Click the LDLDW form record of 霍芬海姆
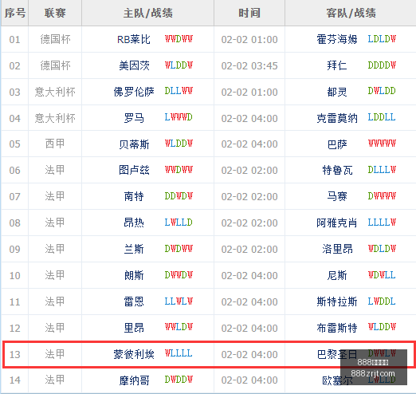The image size is (416, 394). pos(382,39)
